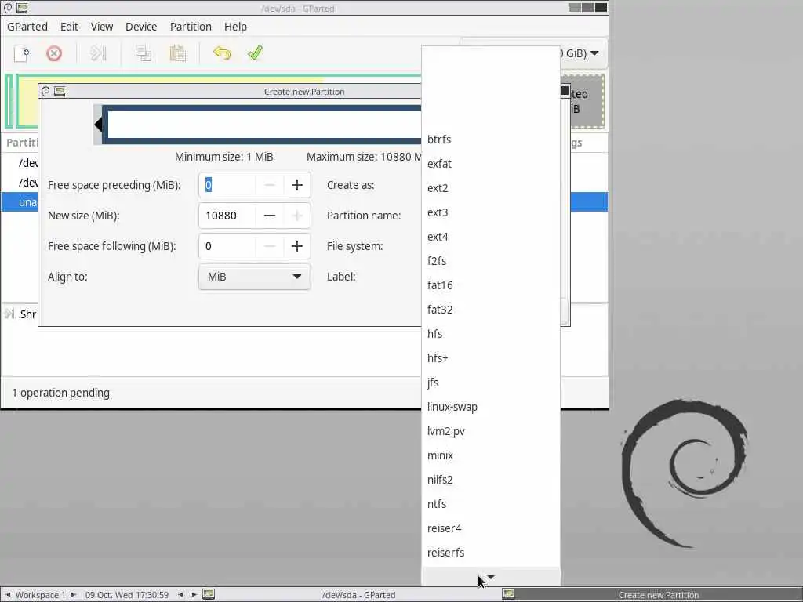The image size is (803, 602).
Task: Click the New size input field
Action: (227, 216)
